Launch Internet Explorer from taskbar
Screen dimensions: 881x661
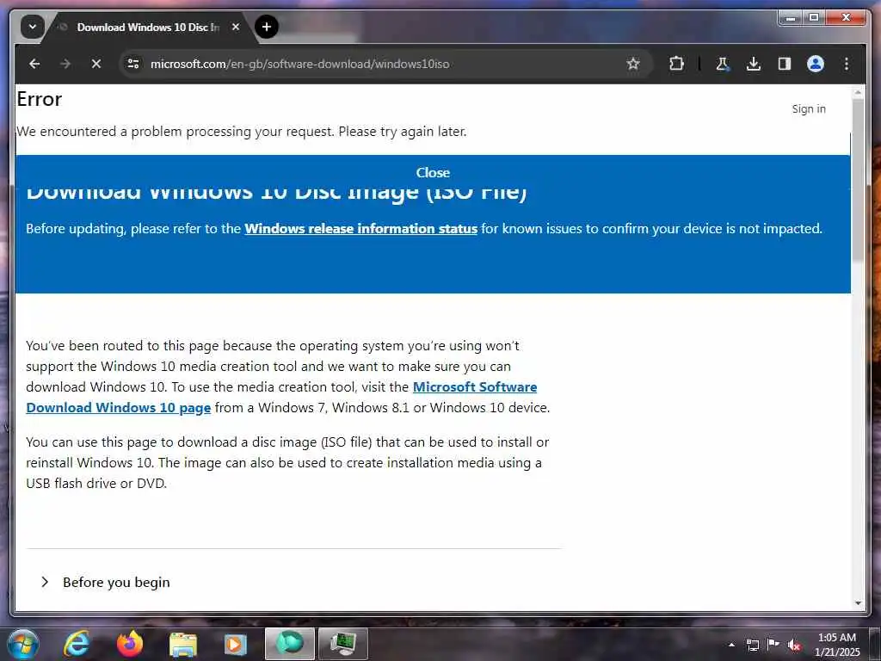pos(76,644)
